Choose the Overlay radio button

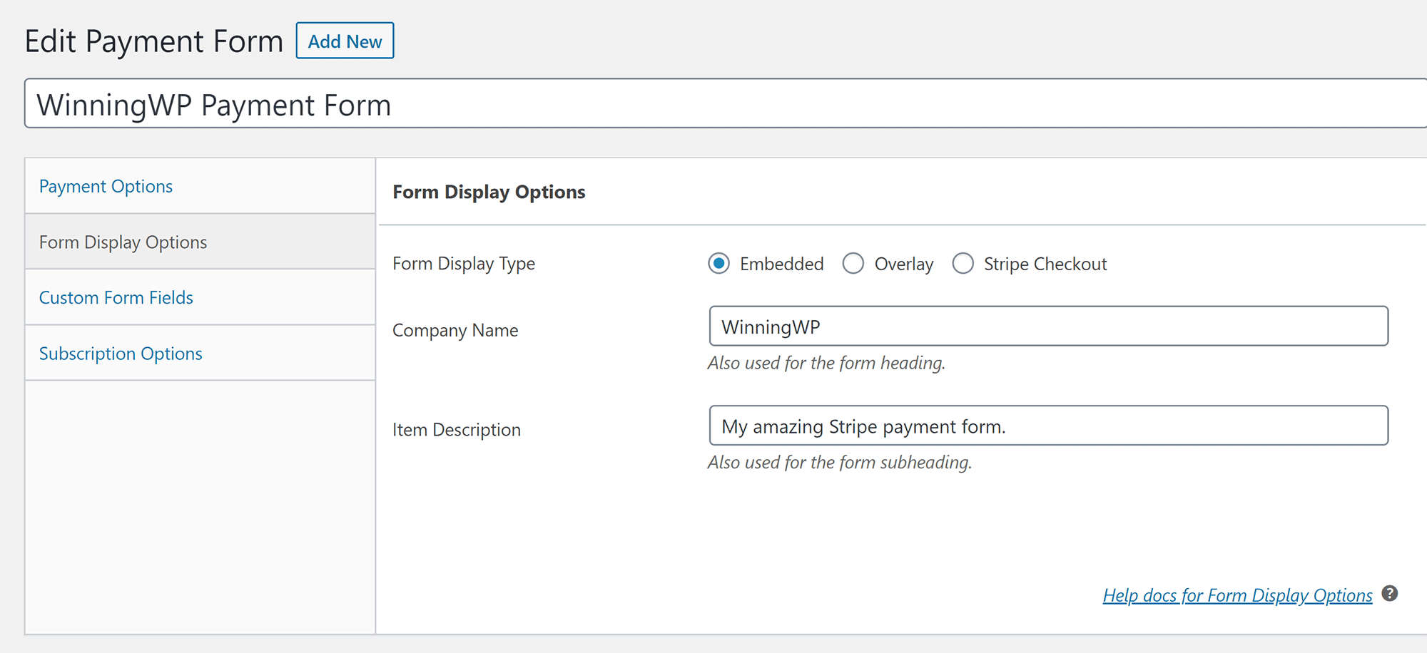pyautogui.click(x=853, y=264)
